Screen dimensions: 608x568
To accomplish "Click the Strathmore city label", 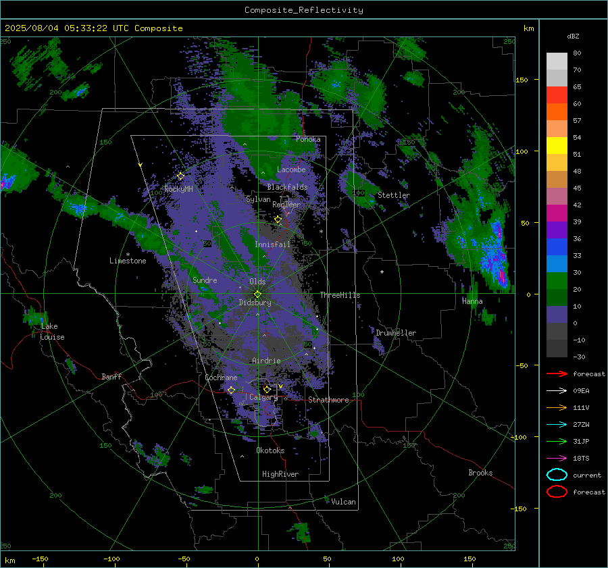I will [328, 400].
